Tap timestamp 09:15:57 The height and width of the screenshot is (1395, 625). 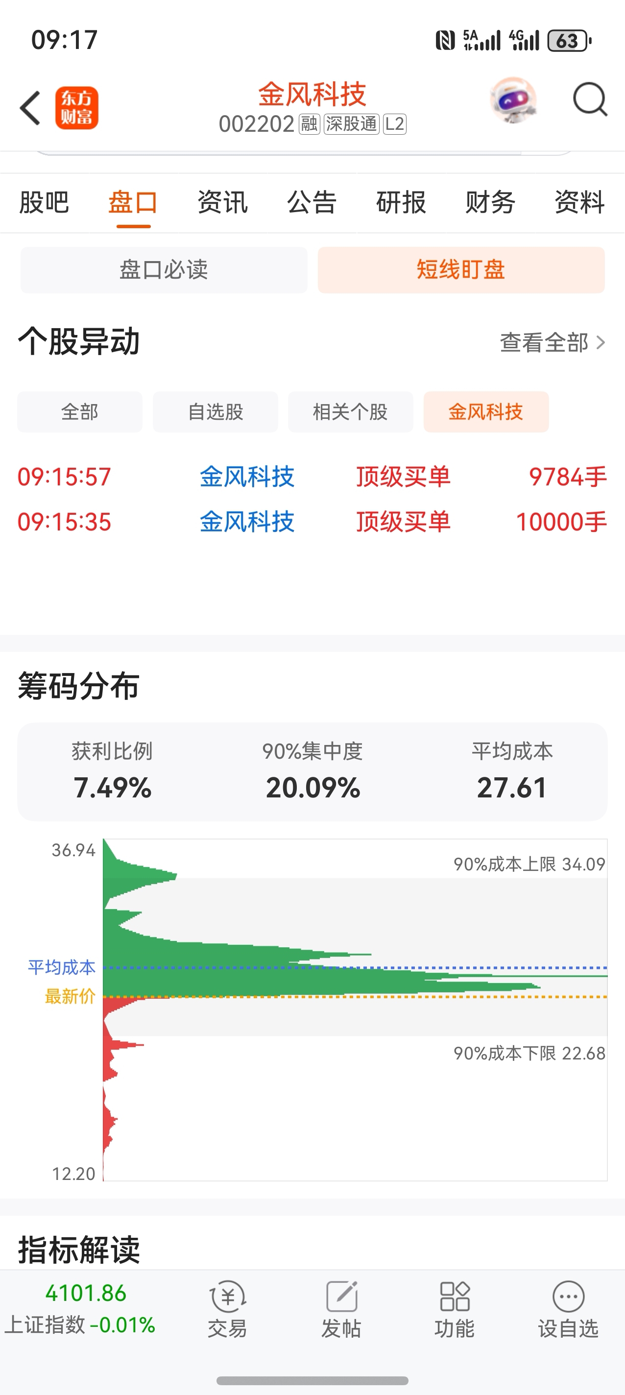[65, 477]
